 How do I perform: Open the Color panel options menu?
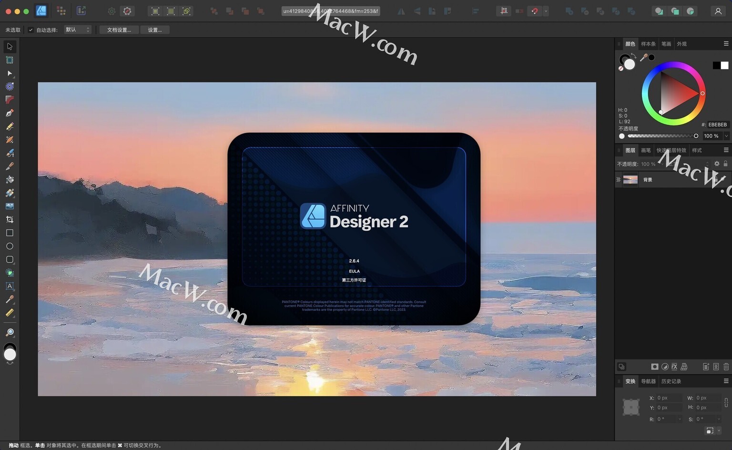(x=726, y=43)
